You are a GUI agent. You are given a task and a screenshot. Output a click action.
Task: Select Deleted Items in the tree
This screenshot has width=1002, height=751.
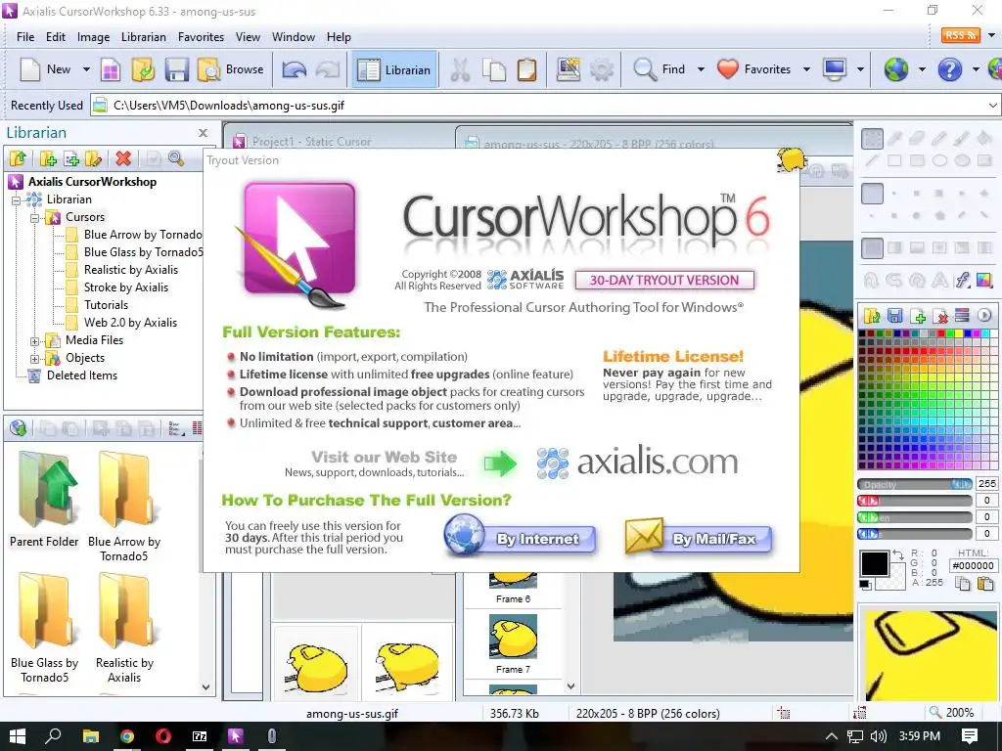[82, 375]
